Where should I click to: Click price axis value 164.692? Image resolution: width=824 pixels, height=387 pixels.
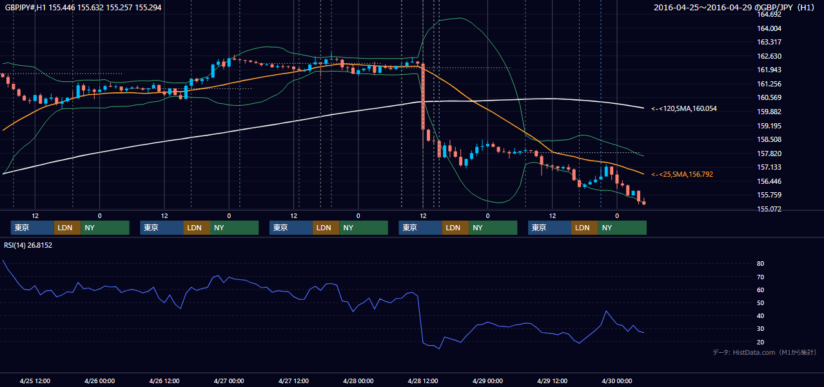coord(769,14)
